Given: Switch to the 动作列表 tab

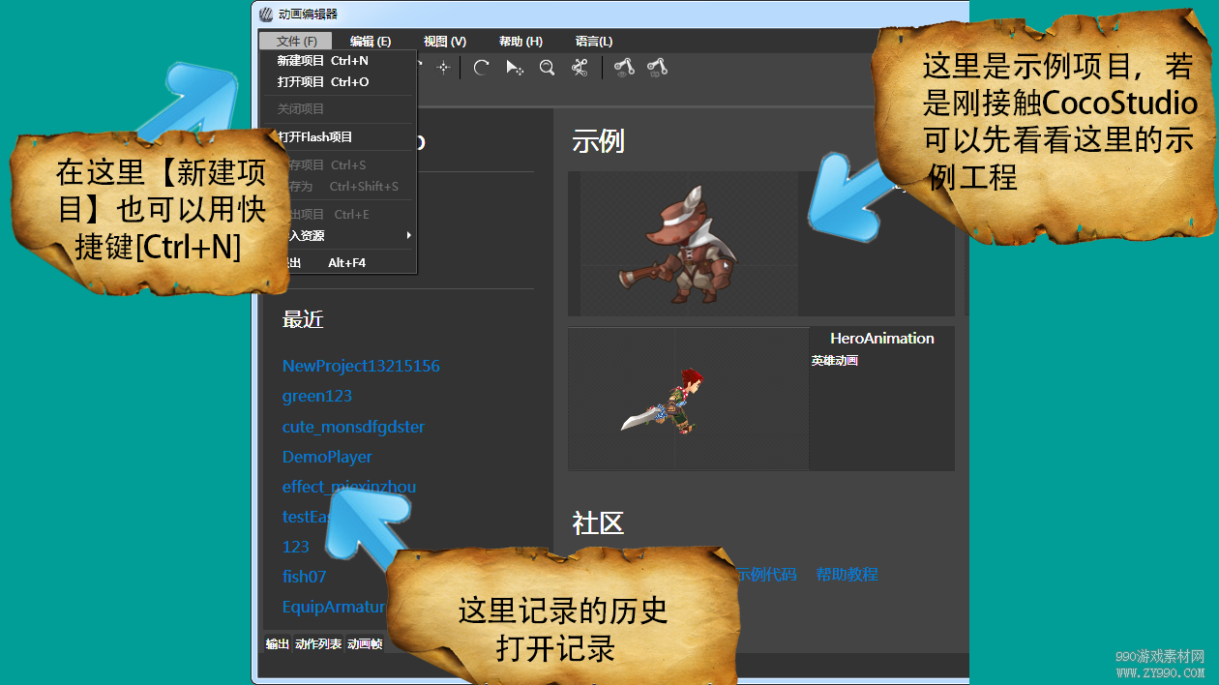Looking at the screenshot, I should click(318, 643).
